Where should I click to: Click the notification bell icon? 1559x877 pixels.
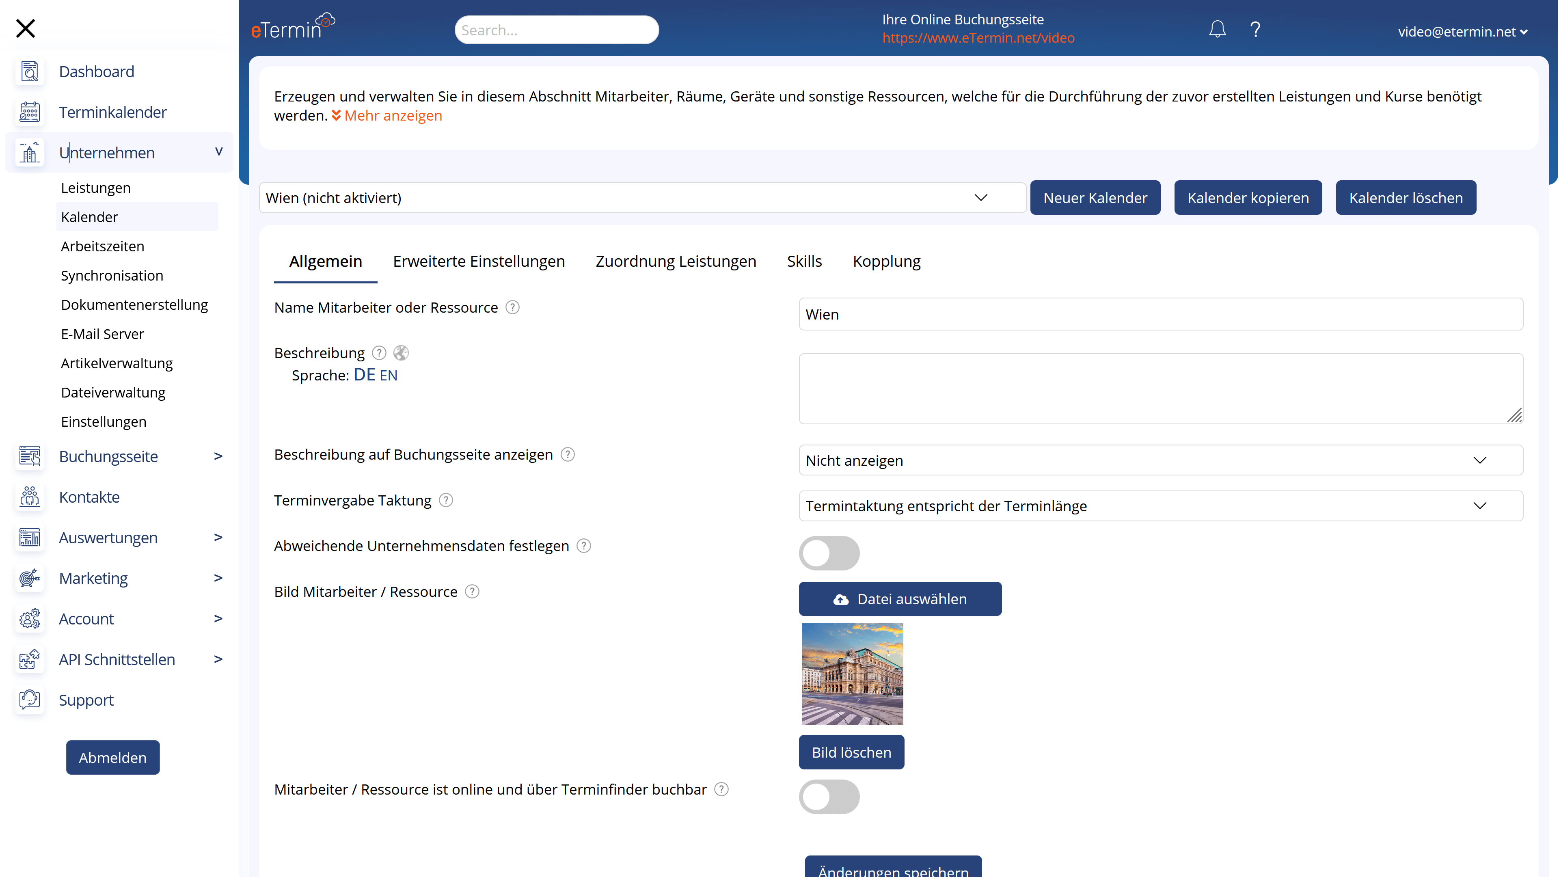coord(1218,29)
